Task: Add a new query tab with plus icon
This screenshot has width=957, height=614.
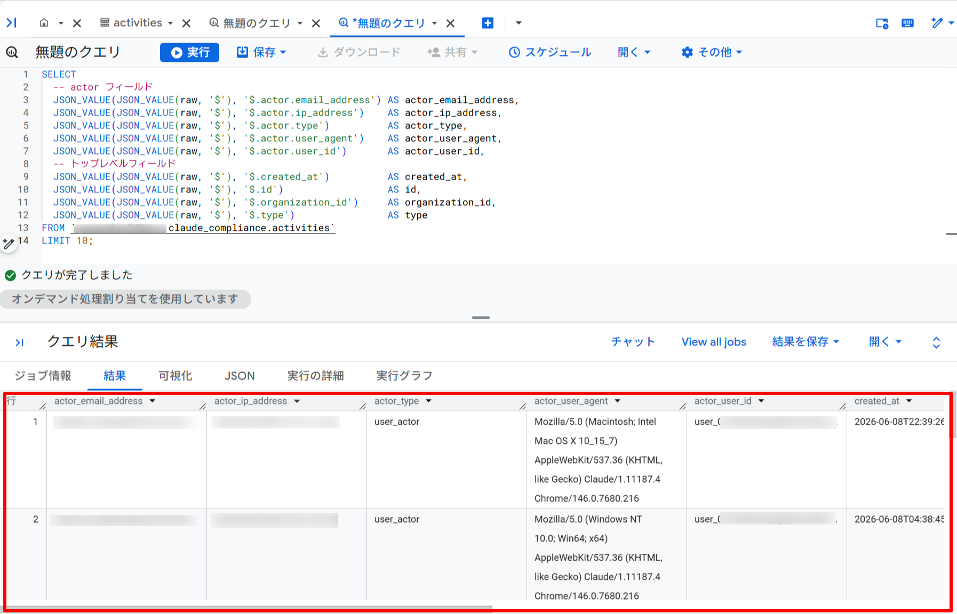Action: coord(488,23)
